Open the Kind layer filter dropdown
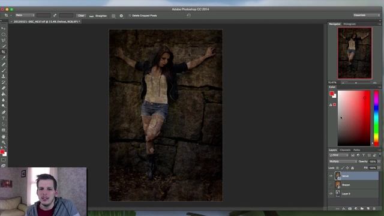 click(339, 155)
